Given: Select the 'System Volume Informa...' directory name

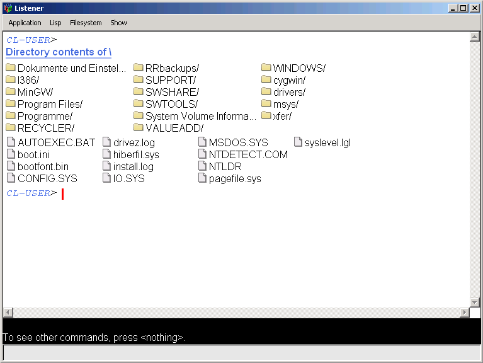Looking at the screenshot, I should [201, 116].
